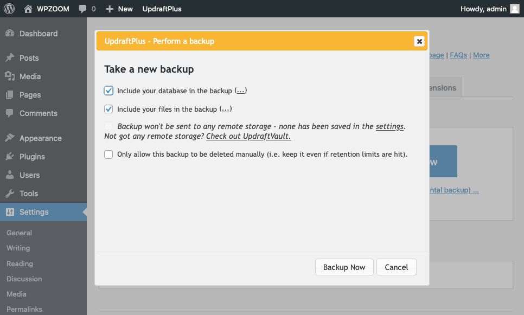Screen dimensions: 524x315
Task: Open Writing settings submenu
Action: 18,248
